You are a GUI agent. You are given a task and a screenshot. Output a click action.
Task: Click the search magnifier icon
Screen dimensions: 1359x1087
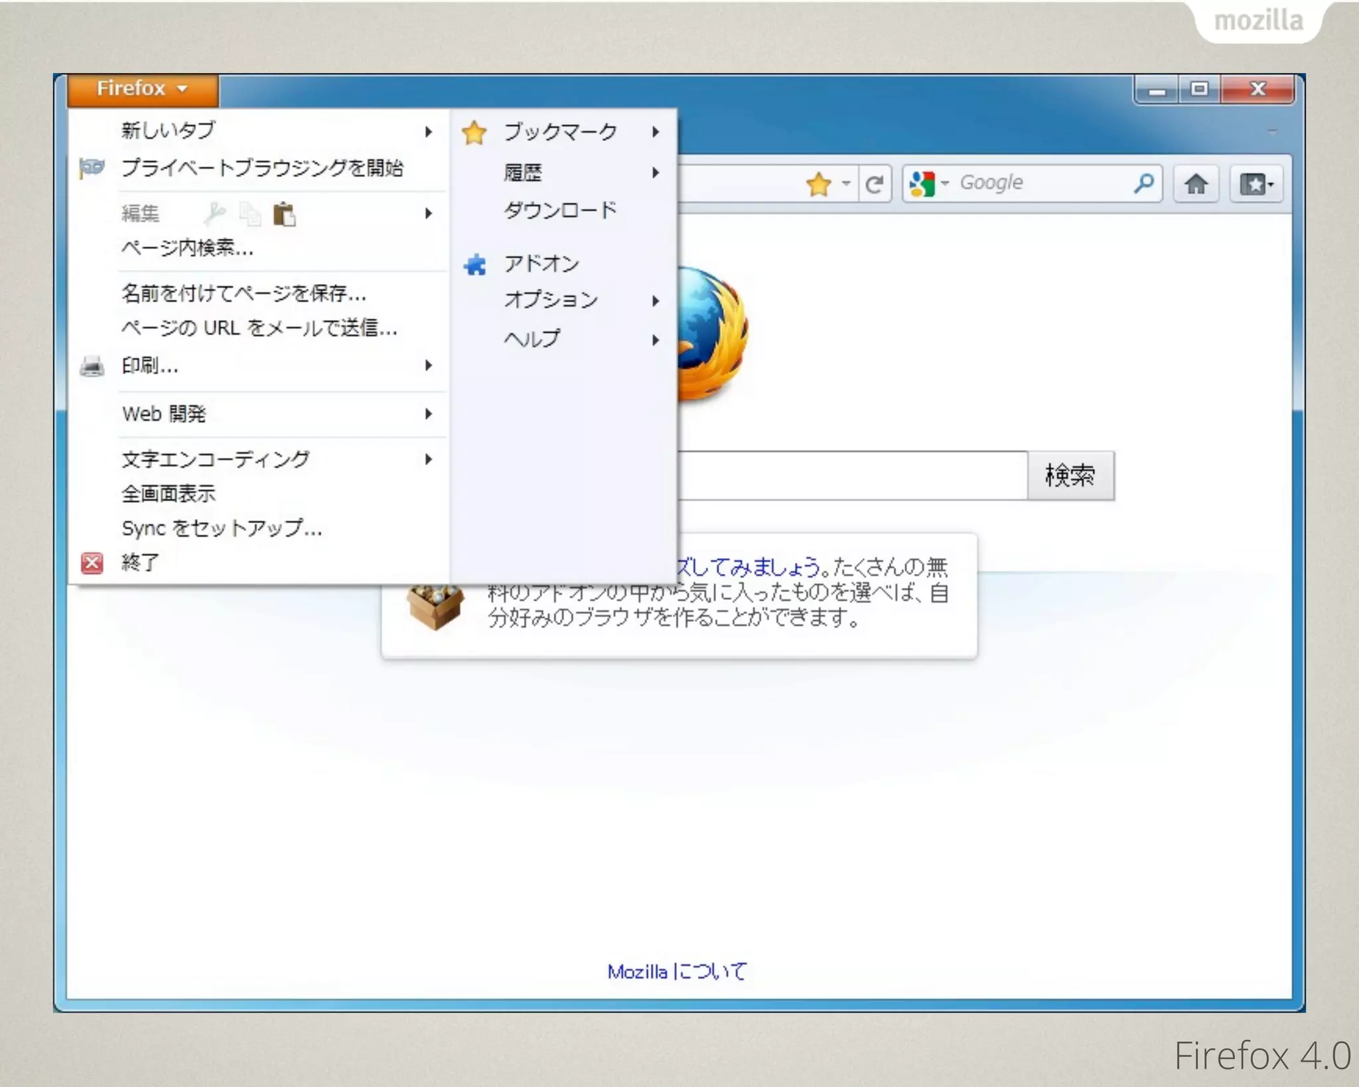tap(1144, 183)
